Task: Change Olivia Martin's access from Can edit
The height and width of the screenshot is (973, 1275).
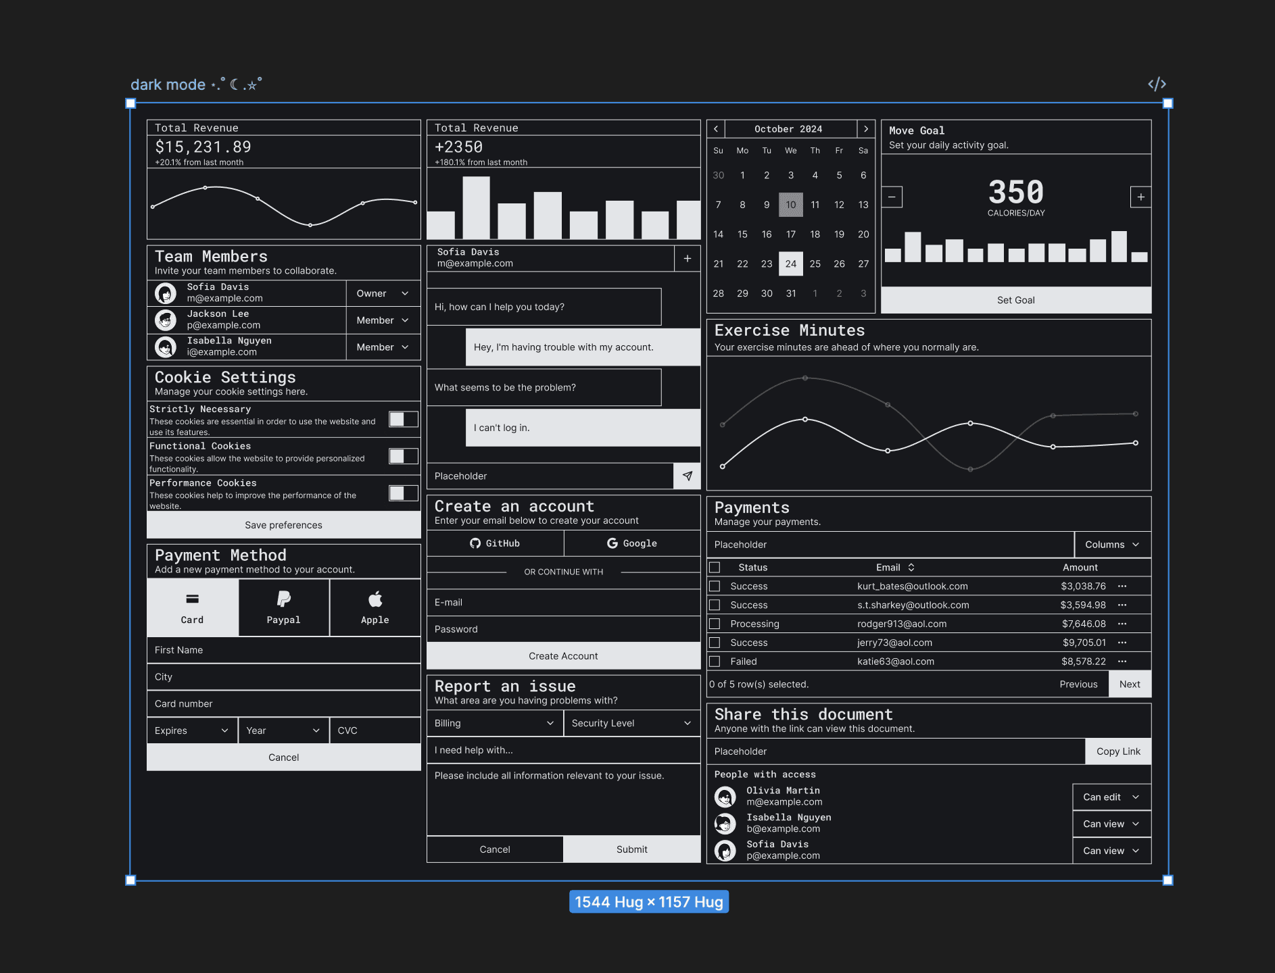Action: [1111, 797]
